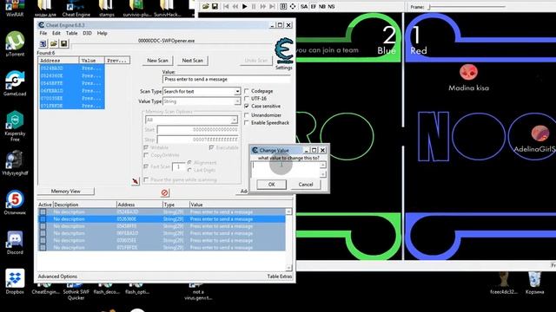
Task: Uncheck Case sensitive option
Action: pos(247,106)
